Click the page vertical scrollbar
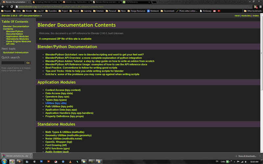Screen dimensions: 263x164 261,53
